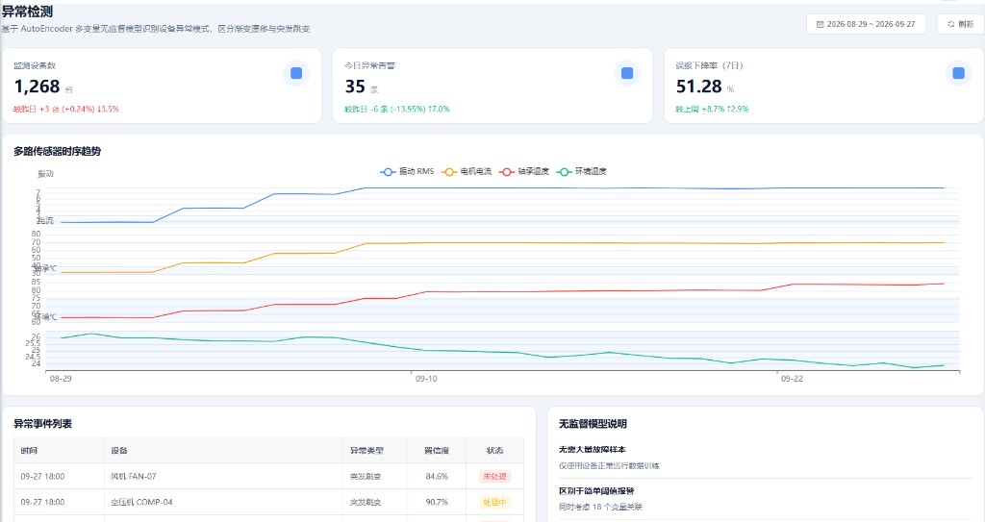This screenshot has height=522, width=985.
Task: Click the 较昨日 -6 条 trend text
Action: pos(397,110)
